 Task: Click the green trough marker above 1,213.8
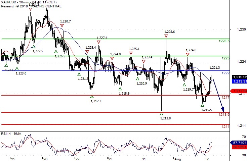click(x=161, y=113)
